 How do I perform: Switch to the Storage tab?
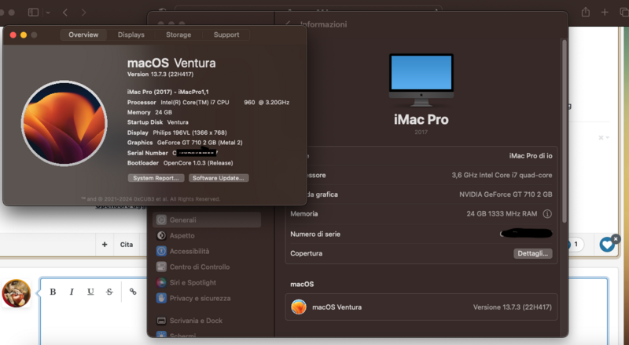point(178,34)
